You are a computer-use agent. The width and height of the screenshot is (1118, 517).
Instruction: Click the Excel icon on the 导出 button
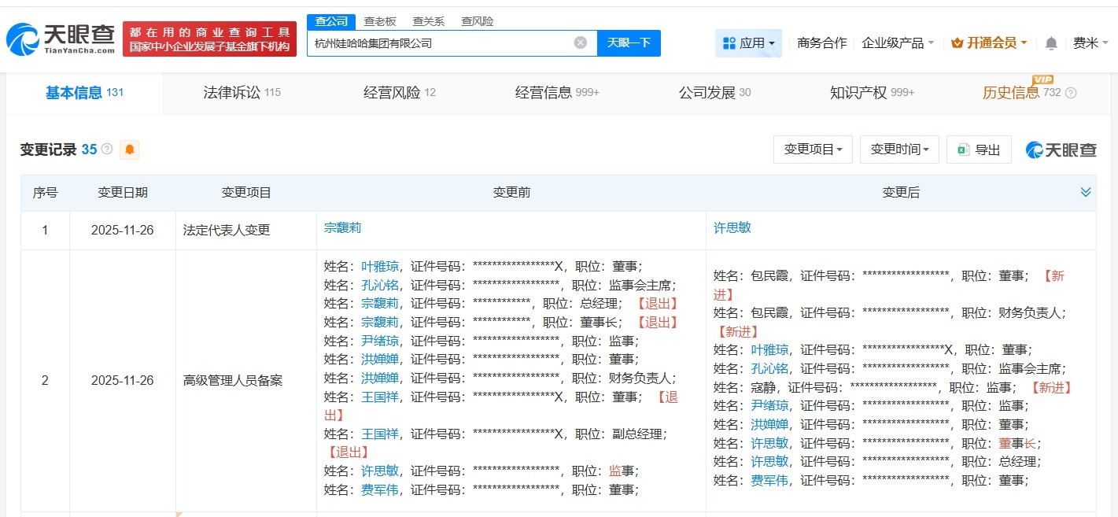pos(961,149)
